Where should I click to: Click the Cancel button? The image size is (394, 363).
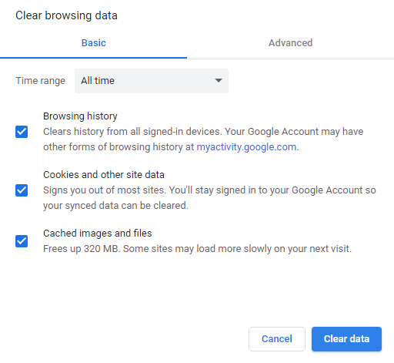click(277, 339)
